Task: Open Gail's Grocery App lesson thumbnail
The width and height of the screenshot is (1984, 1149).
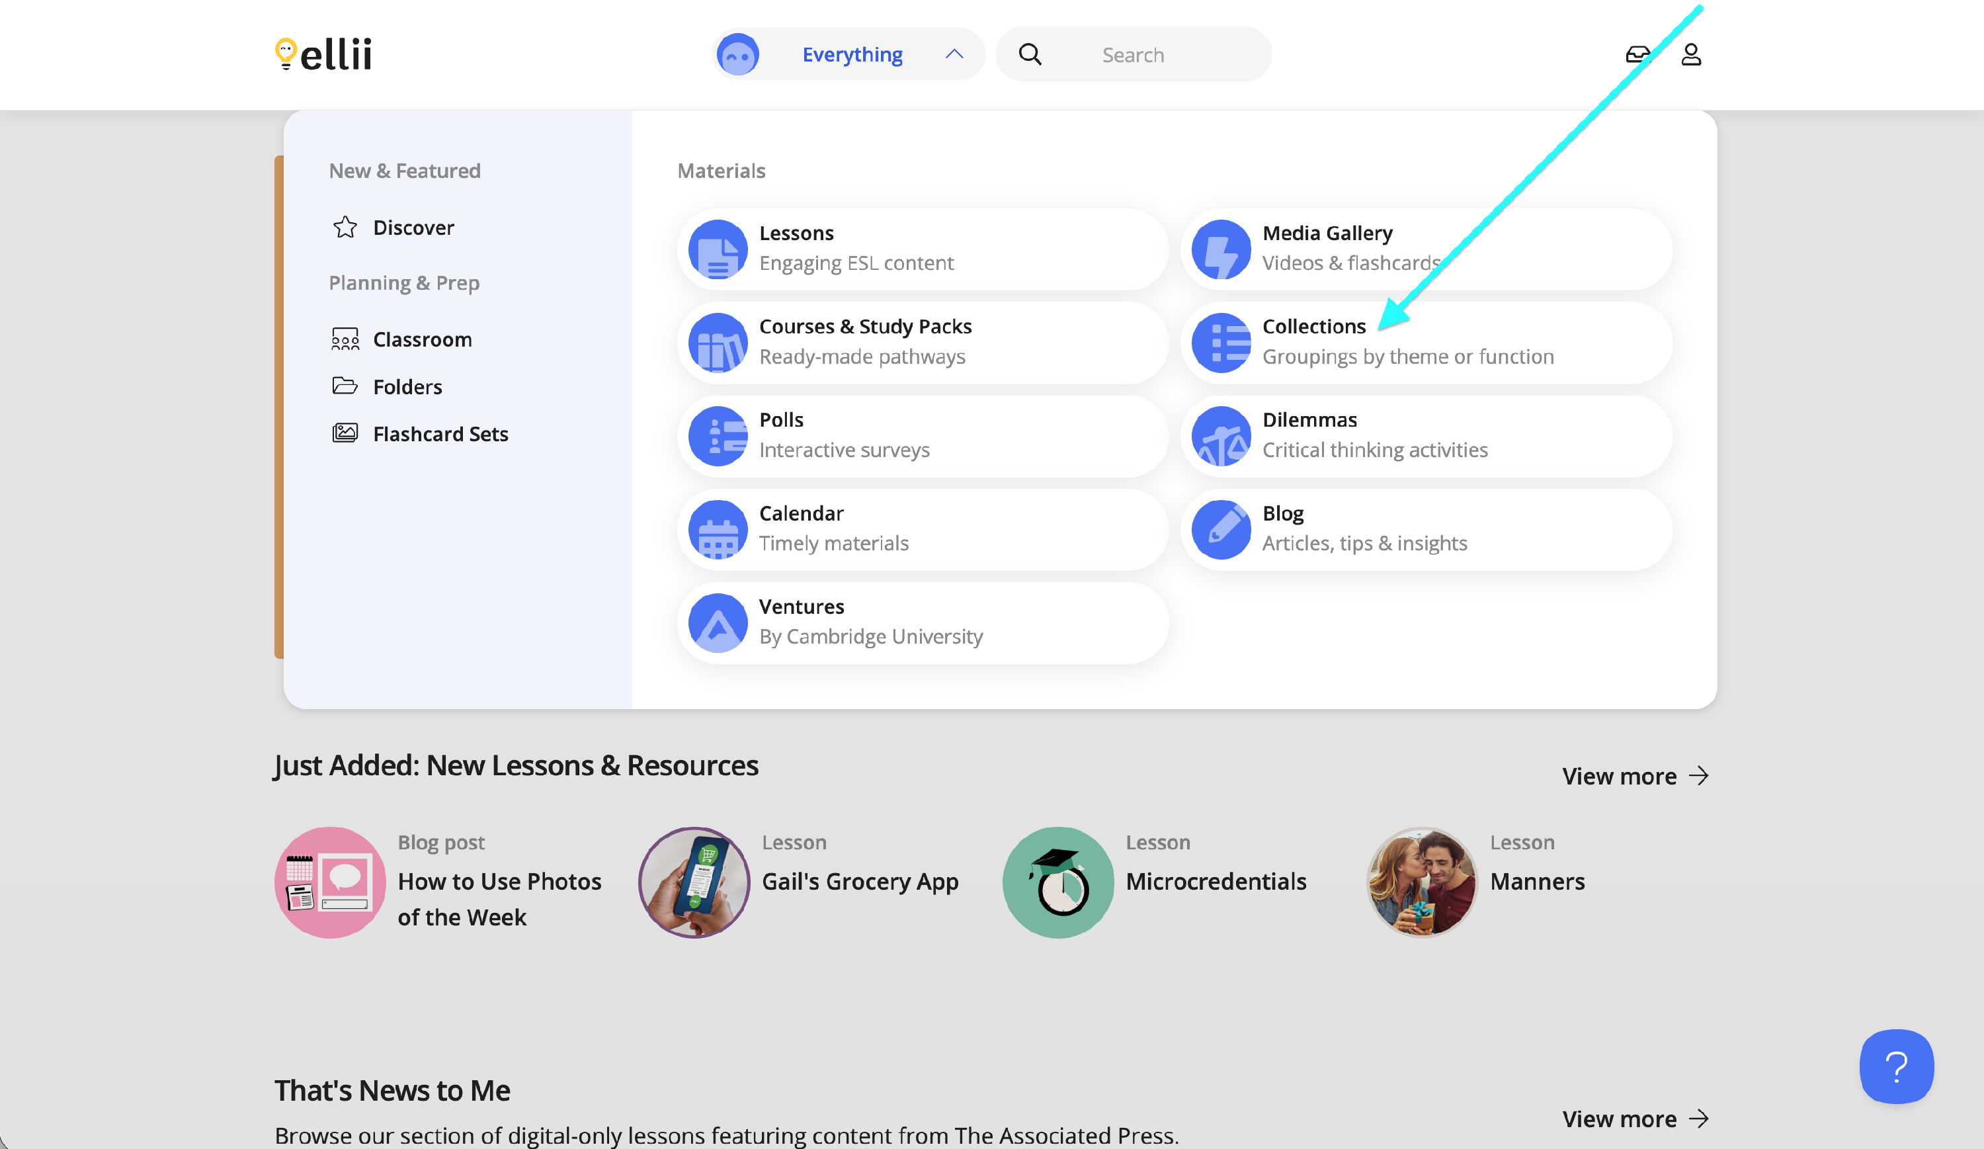Action: point(694,881)
